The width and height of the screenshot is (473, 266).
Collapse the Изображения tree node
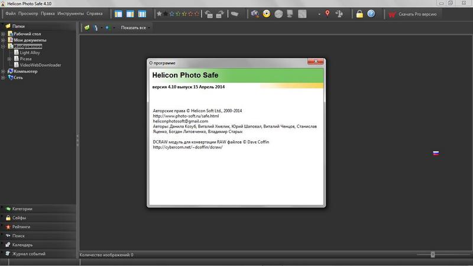pyautogui.click(x=3, y=47)
